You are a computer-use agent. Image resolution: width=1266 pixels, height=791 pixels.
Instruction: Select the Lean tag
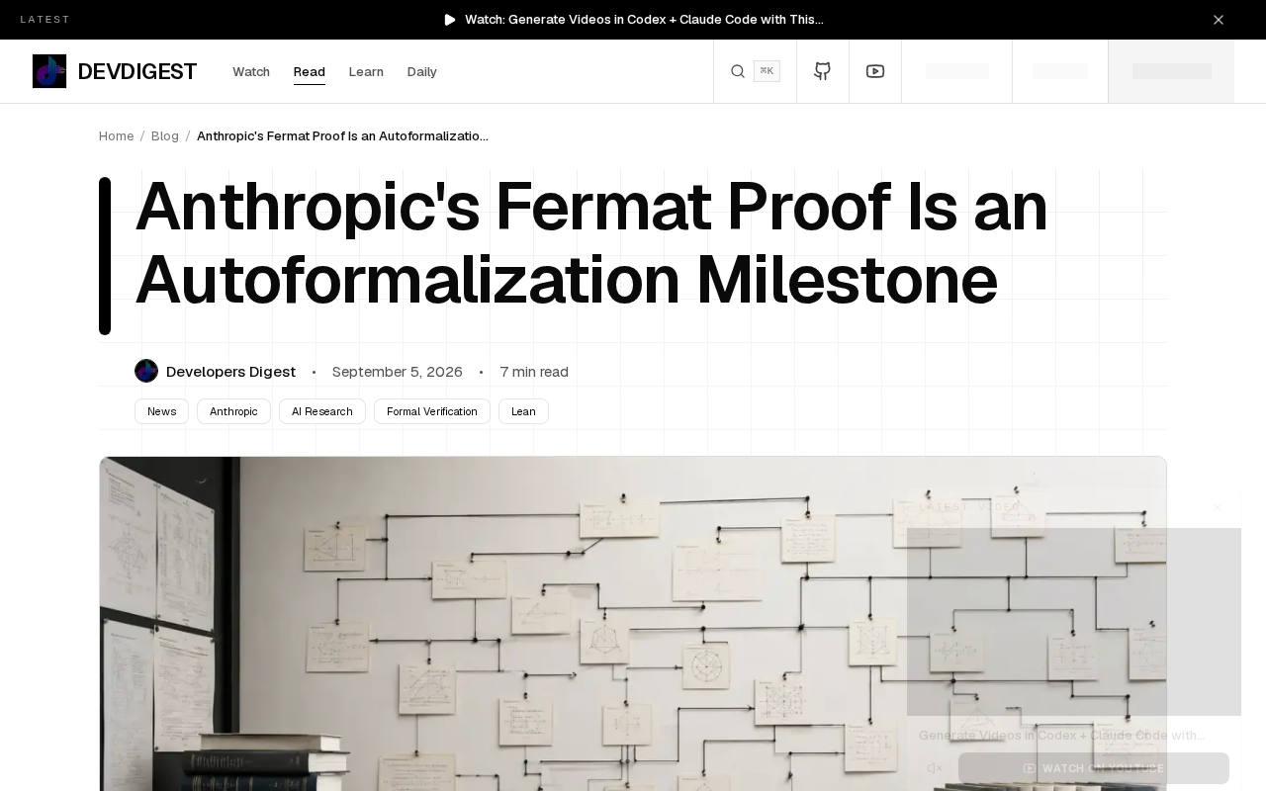click(x=523, y=411)
